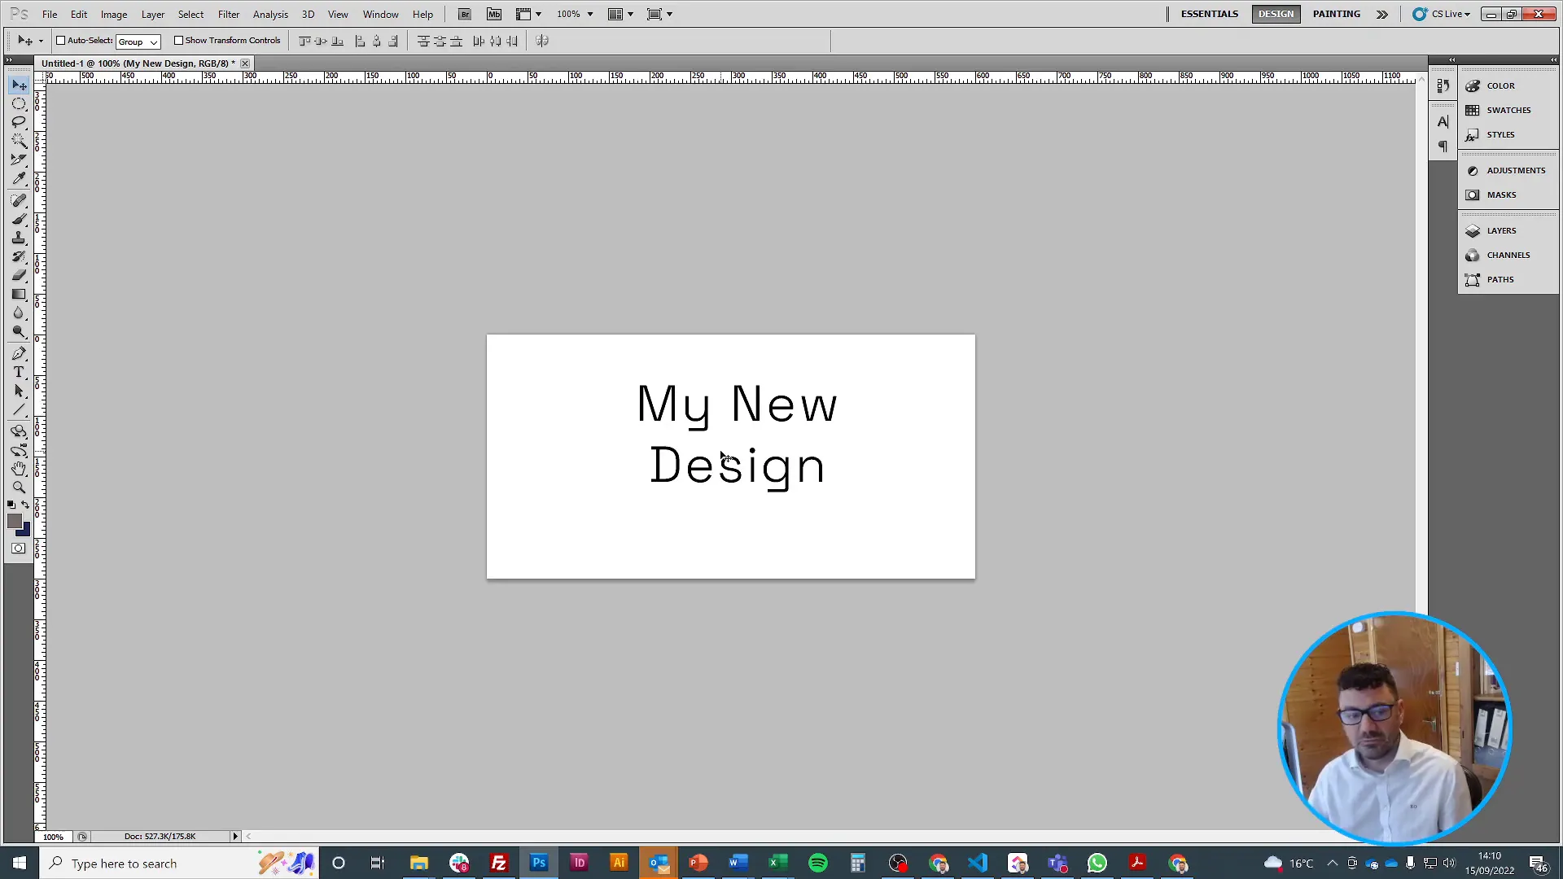The image size is (1563, 879).
Task: Open the Swatches panel
Action: [1508, 110]
